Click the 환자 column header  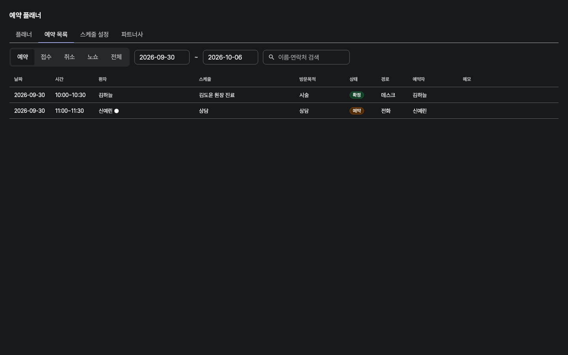click(x=103, y=79)
